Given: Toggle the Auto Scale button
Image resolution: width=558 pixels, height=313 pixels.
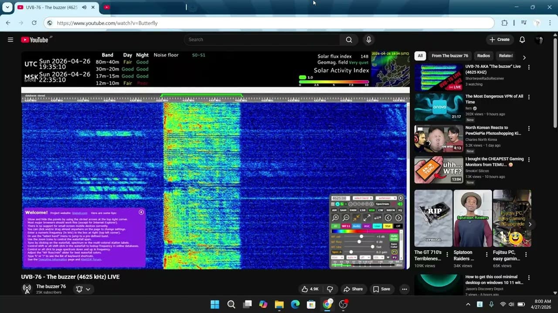Looking at the screenshot, I should [394, 237].
